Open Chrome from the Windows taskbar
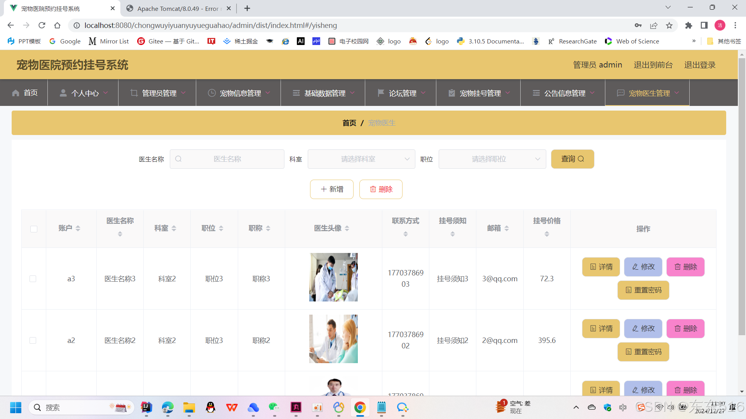 pos(360,407)
